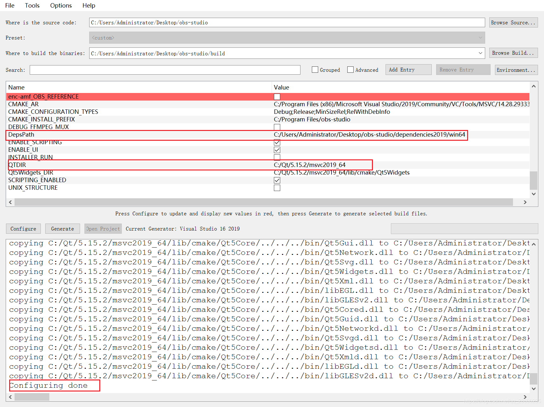Click the Browse Source button
Viewport: 544px width, 407px height.
(513, 22)
